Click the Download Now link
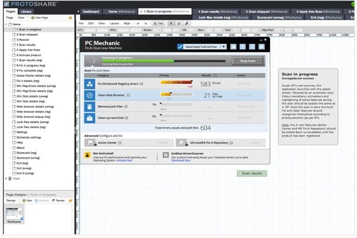 pos(181,161)
